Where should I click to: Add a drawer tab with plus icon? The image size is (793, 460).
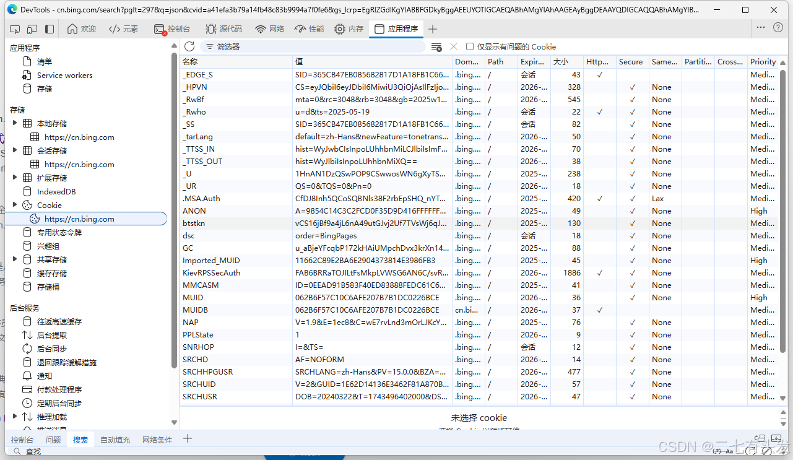click(x=188, y=439)
